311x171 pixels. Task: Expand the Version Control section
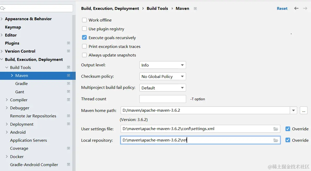(2, 51)
